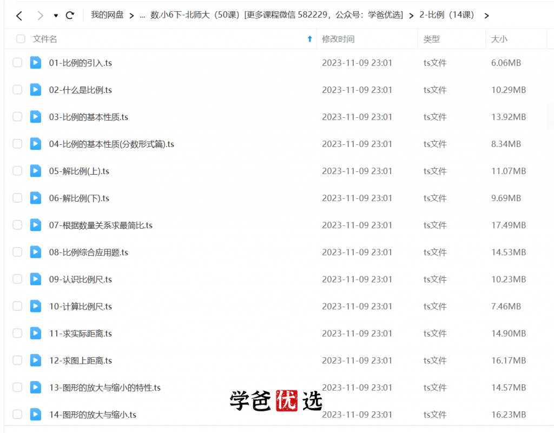Expand the collapsed breadcrumb ellipsis
The width and height of the screenshot is (554, 433).
pos(142,16)
